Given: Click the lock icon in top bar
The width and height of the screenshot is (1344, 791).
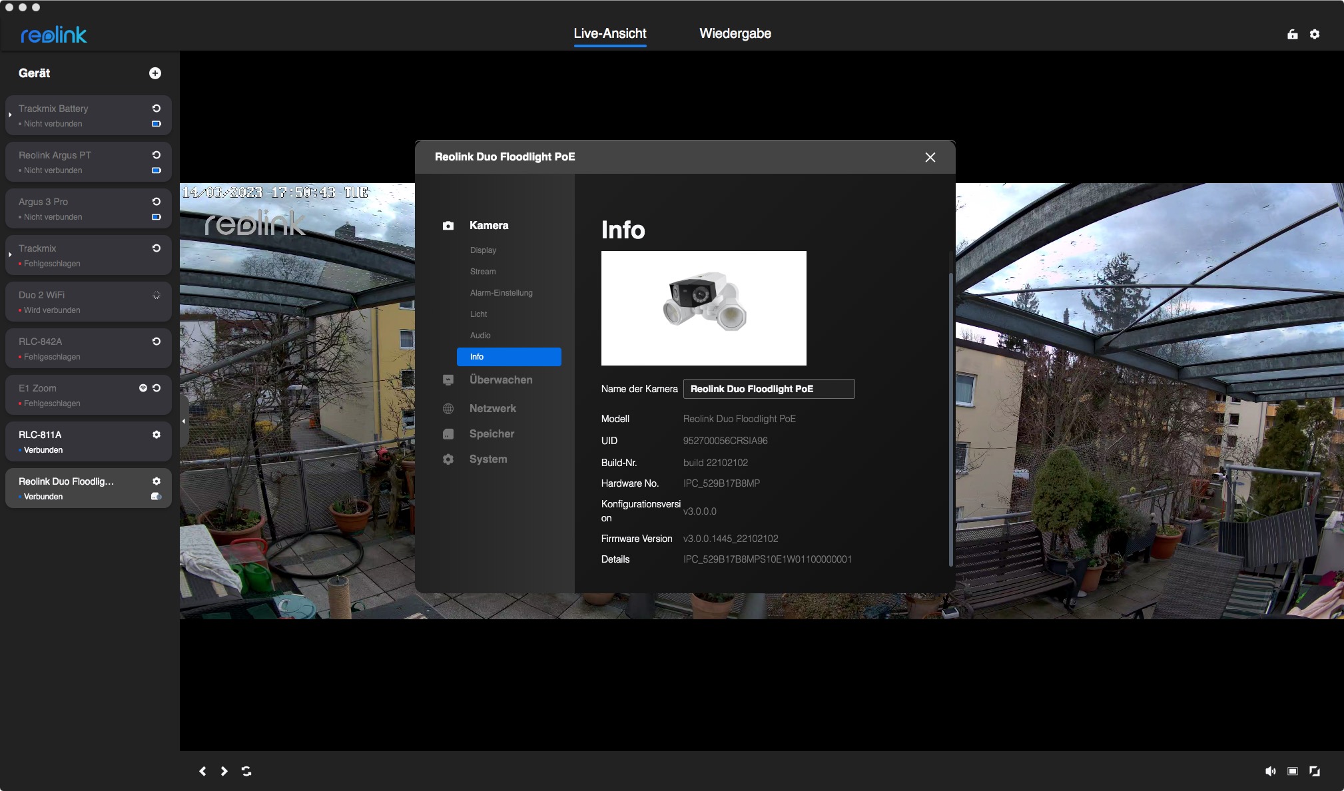Looking at the screenshot, I should [1292, 35].
